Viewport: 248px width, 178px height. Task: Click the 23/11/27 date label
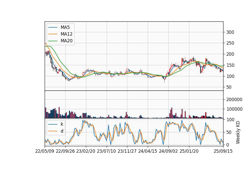[127, 151]
